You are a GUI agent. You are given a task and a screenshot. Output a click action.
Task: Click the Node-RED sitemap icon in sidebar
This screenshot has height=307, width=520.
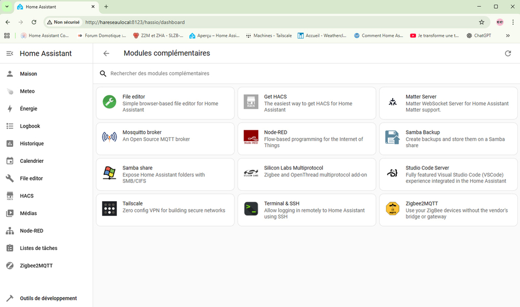tap(10, 231)
